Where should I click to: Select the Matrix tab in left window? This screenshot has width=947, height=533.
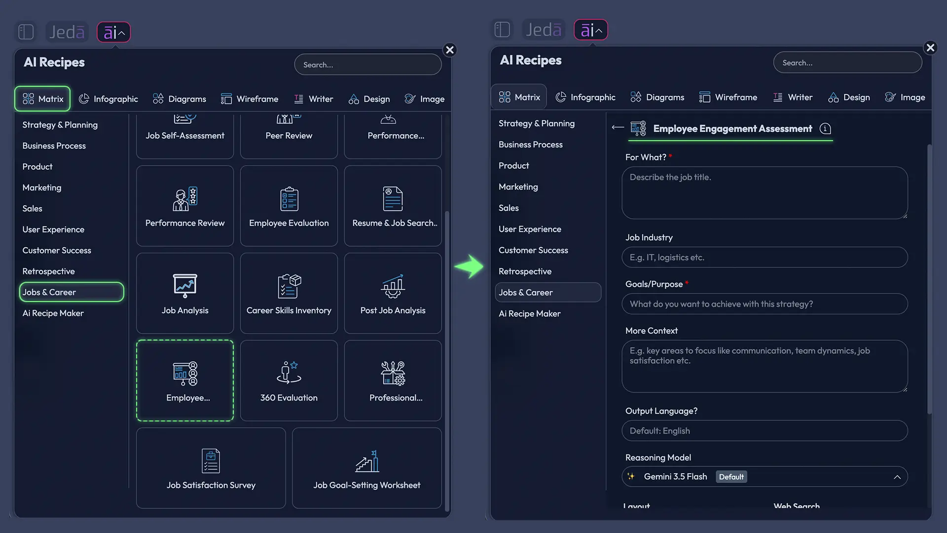pos(43,99)
